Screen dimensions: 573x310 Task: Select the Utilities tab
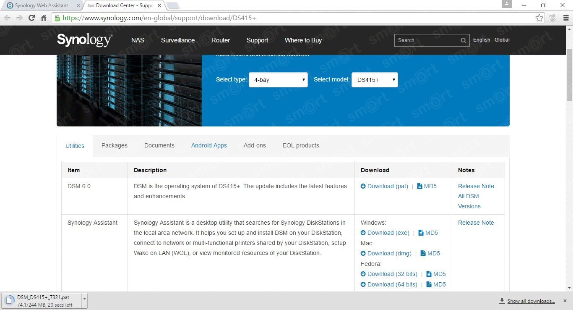pyautogui.click(x=75, y=146)
